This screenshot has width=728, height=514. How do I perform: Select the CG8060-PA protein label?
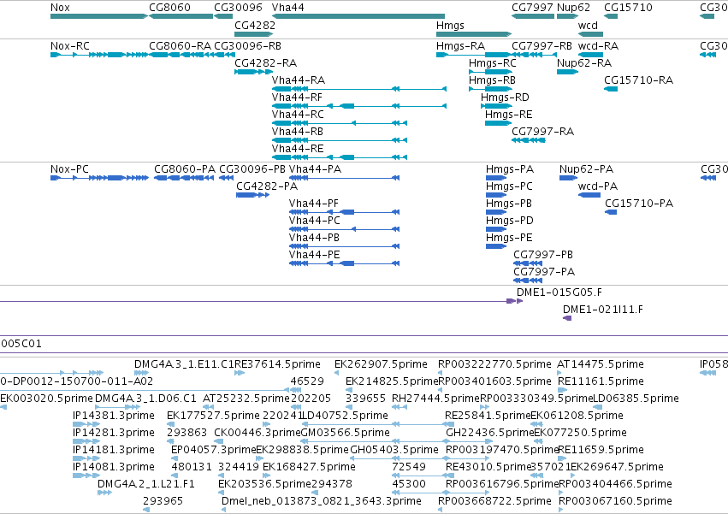coord(185,169)
